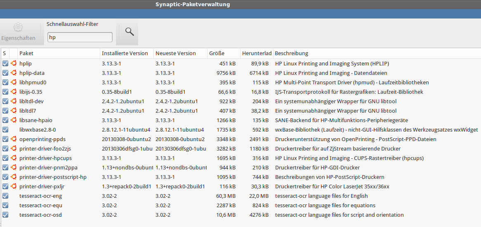Toggle status checkbox for tesseract-ocr-osd
The width and height of the screenshot is (481, 227).
(5, 215)
